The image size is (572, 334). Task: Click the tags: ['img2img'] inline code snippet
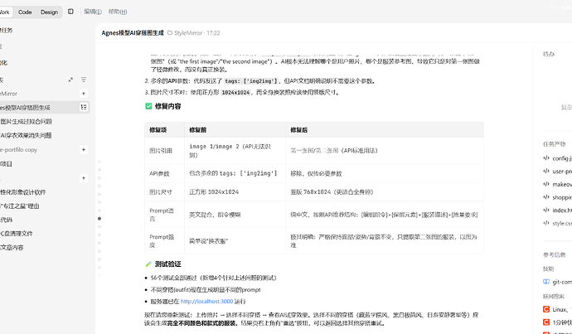pyautogui.click(x=251, y=81)
